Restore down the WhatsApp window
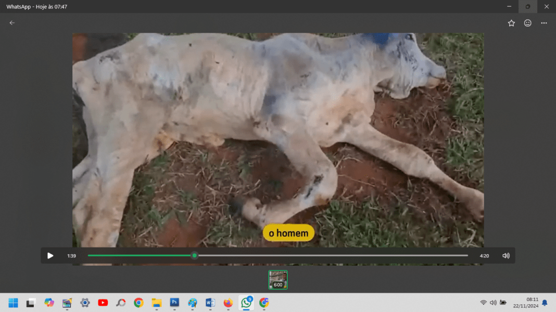 pyautogui.click(x=528, y=6)
